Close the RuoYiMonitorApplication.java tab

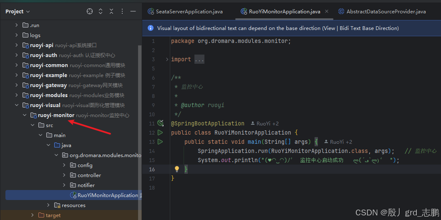[x=327, y=12]
